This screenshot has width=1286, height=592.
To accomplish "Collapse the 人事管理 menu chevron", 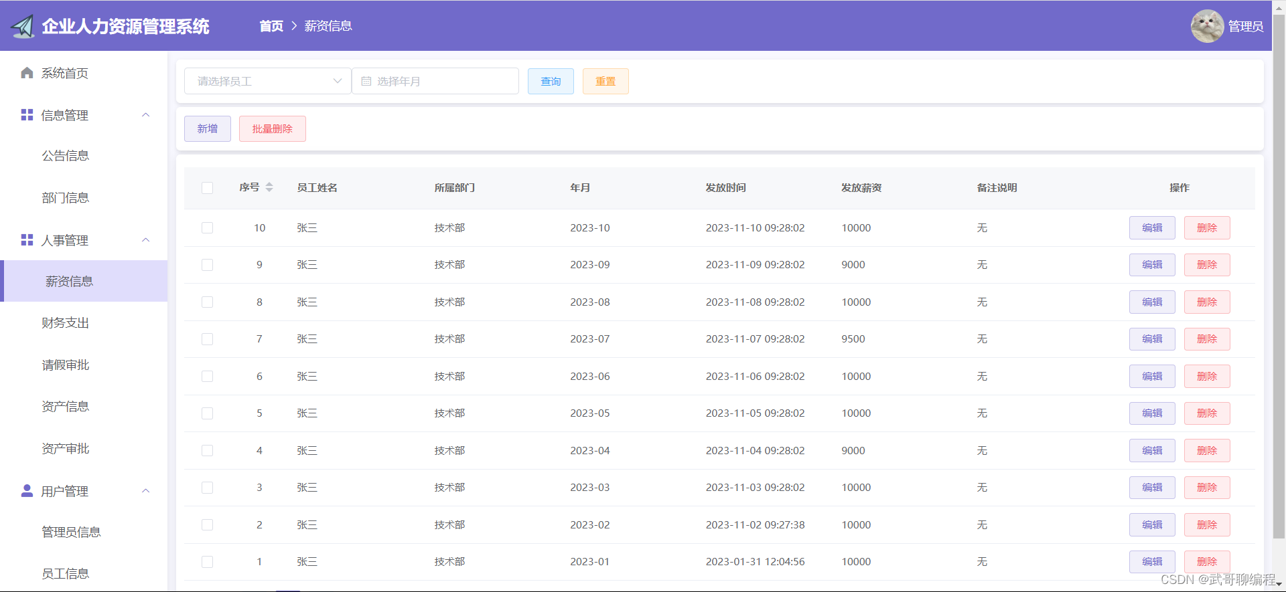I will [x=145, y=239].
